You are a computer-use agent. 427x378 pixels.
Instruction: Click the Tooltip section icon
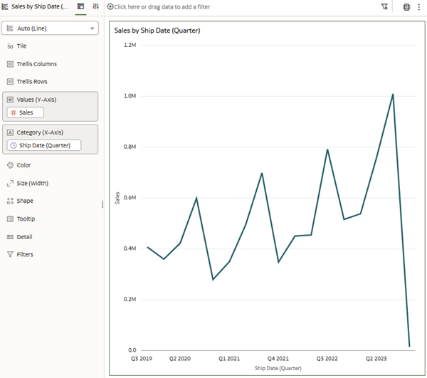click(10, 219)
